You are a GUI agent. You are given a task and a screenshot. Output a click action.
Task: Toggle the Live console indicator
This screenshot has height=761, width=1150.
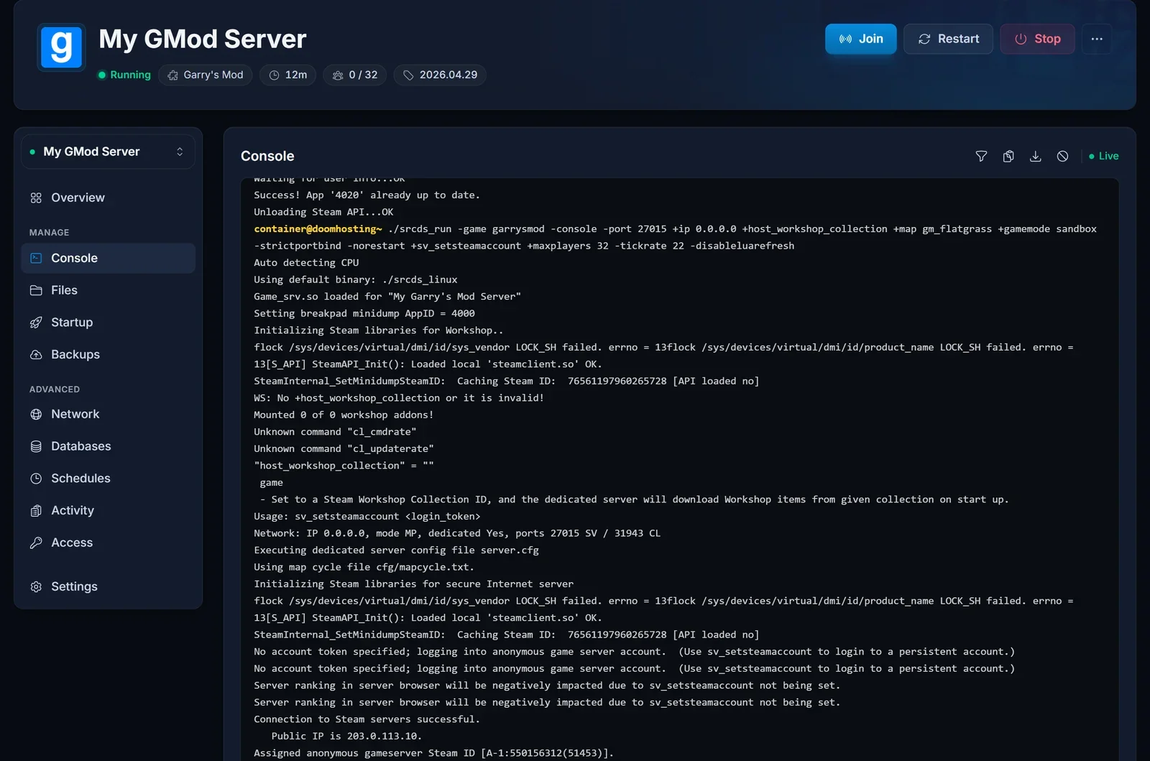pyautogui.click(x=1103, y=156)
